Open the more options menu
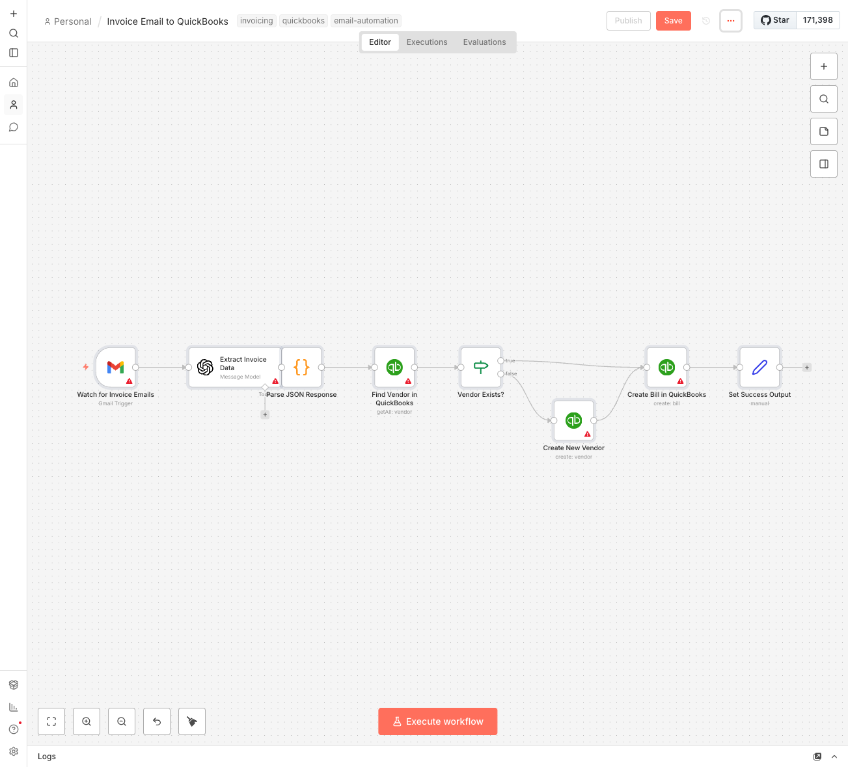848x767 pixels. click(730, 20)
